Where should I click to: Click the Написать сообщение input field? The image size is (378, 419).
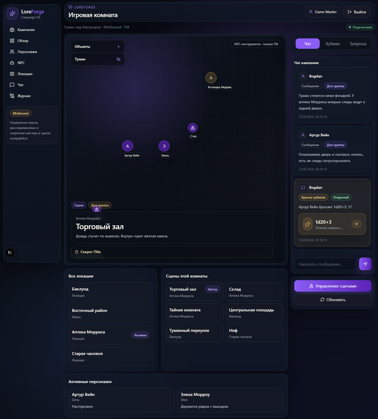(x=325, y=264)
